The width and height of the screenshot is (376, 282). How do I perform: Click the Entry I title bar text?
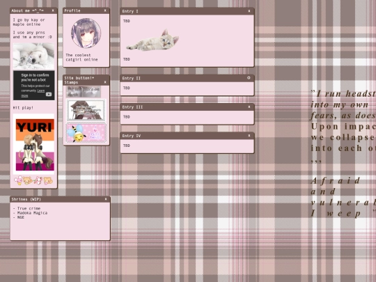tap(130, 11)
